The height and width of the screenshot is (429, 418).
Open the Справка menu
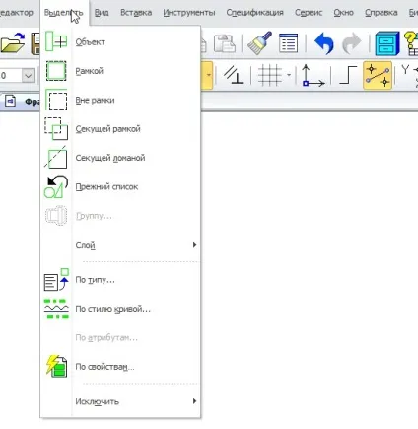click(382, 13)
